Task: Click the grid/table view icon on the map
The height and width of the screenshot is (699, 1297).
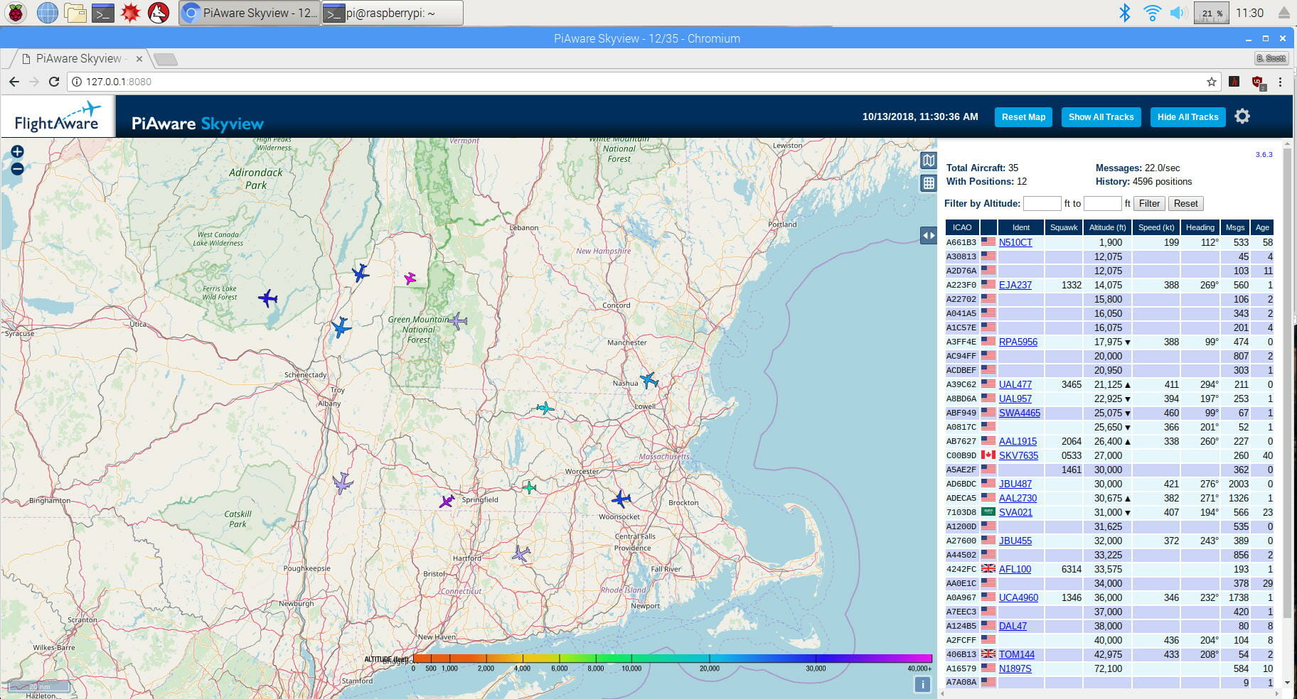Action: tap(929, 183)
